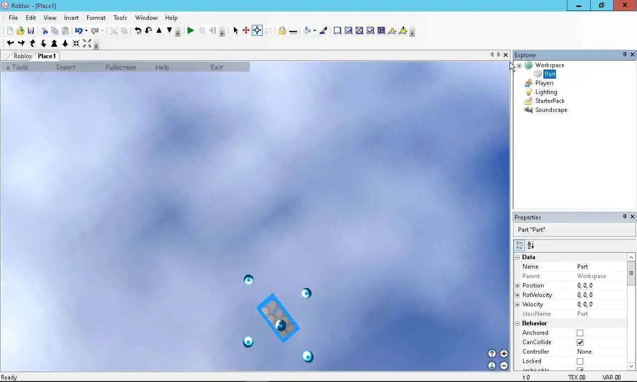Click the rotate-selection icon in the toolbar
Image resolution: width=637 pixels, height=382 pixels.
coord(138,30)
